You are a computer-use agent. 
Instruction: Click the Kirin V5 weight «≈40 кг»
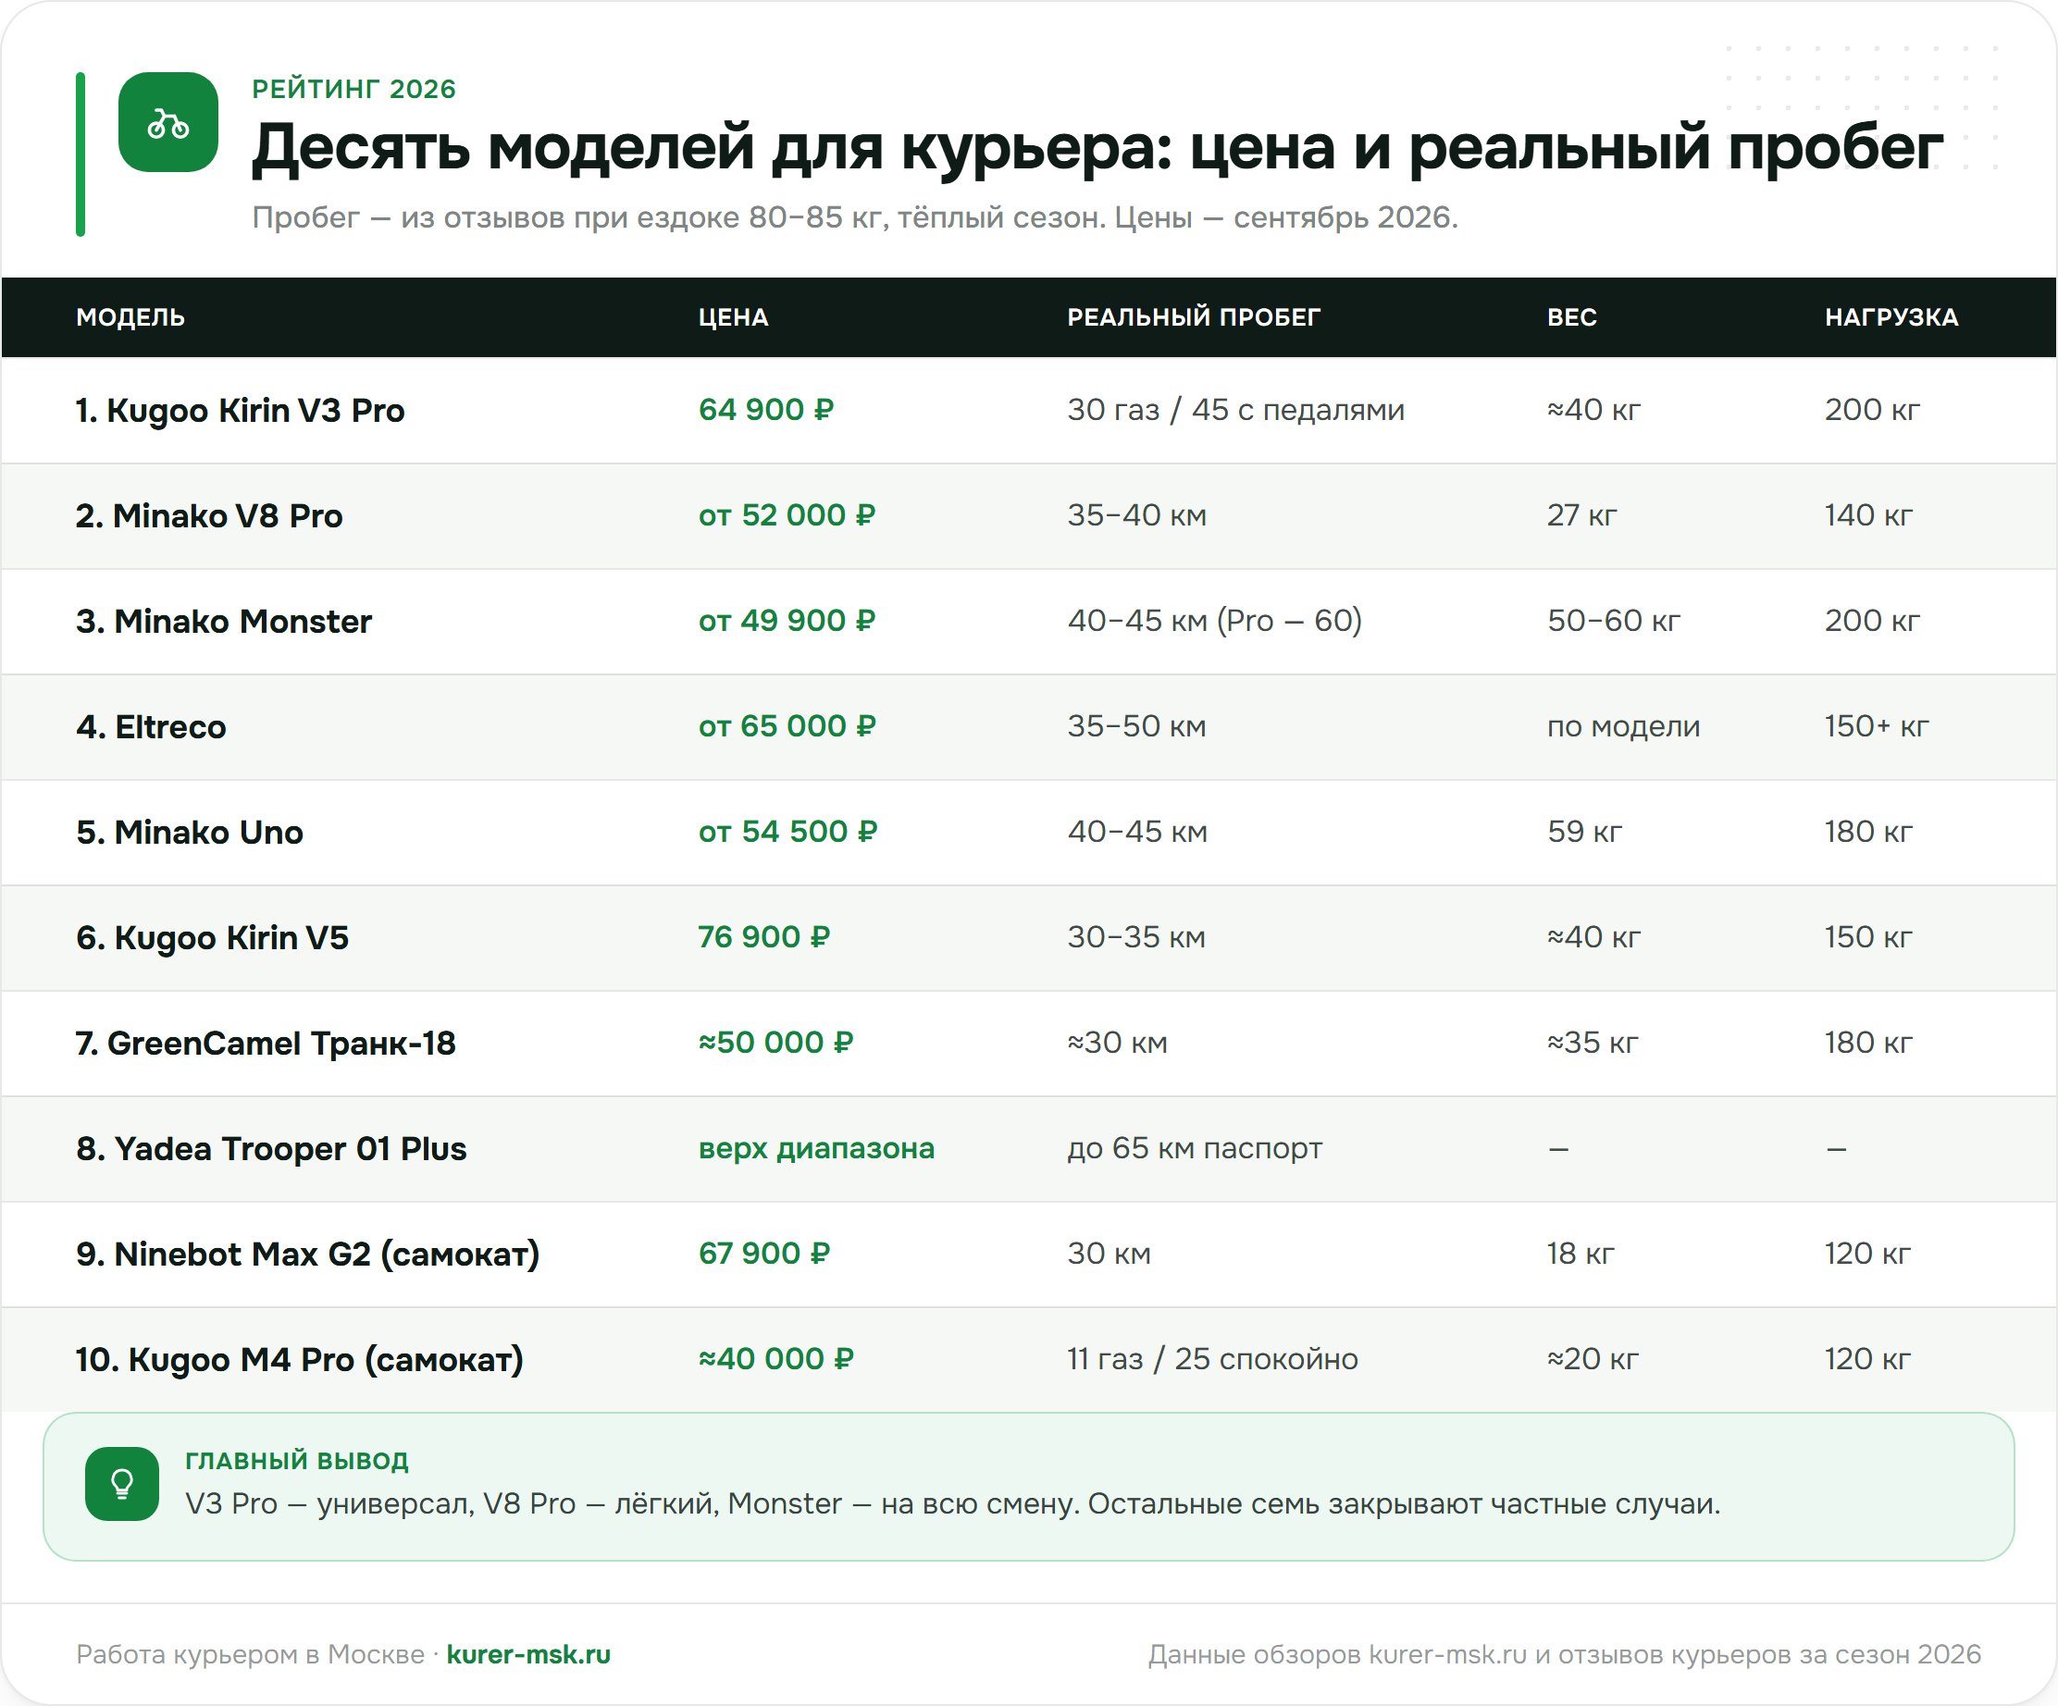(1593, 937)
